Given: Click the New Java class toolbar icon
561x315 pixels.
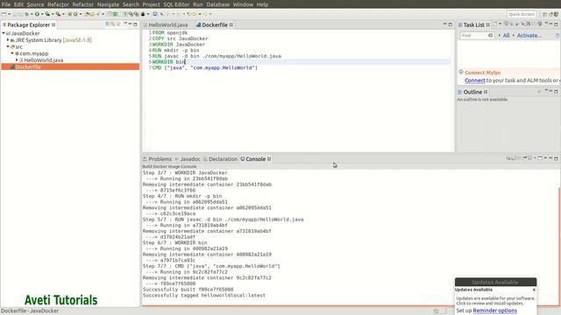Looking at the screenshot, I should pyautogui.click(x=75, y=14).
